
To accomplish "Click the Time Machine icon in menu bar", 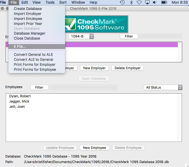I will pos(122,2).
